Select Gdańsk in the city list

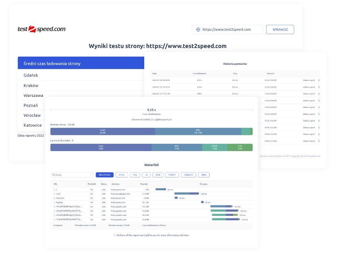pos(31,75)
